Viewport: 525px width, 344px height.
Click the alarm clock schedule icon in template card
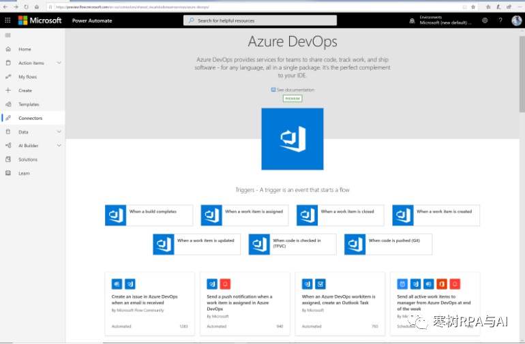pos(402,284)
